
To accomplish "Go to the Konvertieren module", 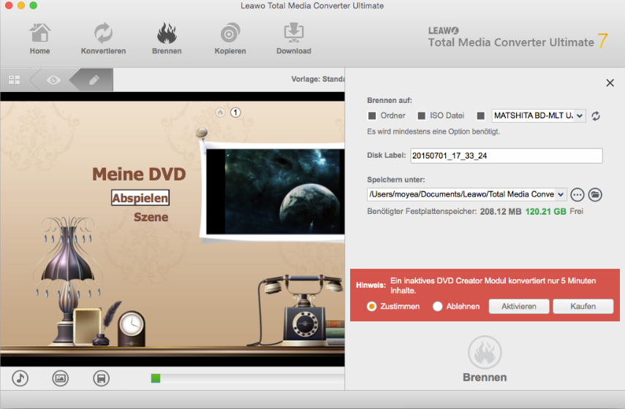I will [x=103, y=39].
